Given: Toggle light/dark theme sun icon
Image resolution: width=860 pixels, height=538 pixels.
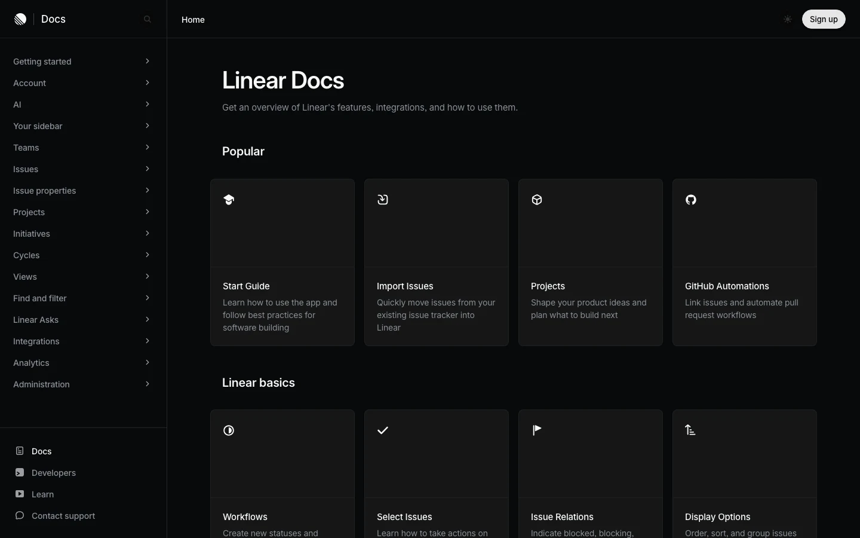Looking at the screenshot, I should tap(788, 19).
